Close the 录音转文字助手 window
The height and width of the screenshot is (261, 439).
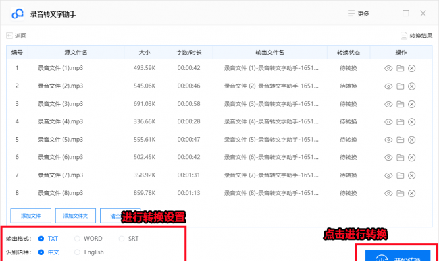tap(423, 13)
